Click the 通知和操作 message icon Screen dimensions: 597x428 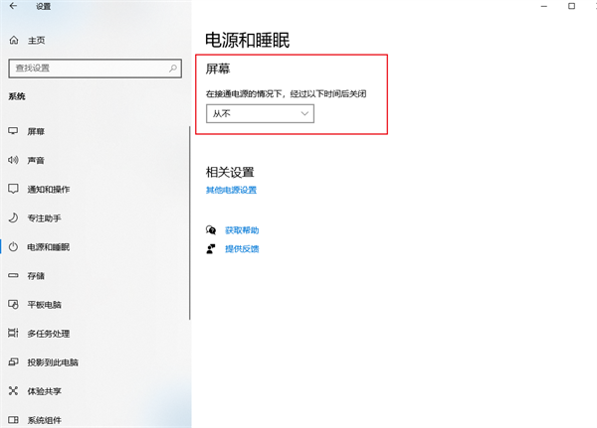coord(13,189)
